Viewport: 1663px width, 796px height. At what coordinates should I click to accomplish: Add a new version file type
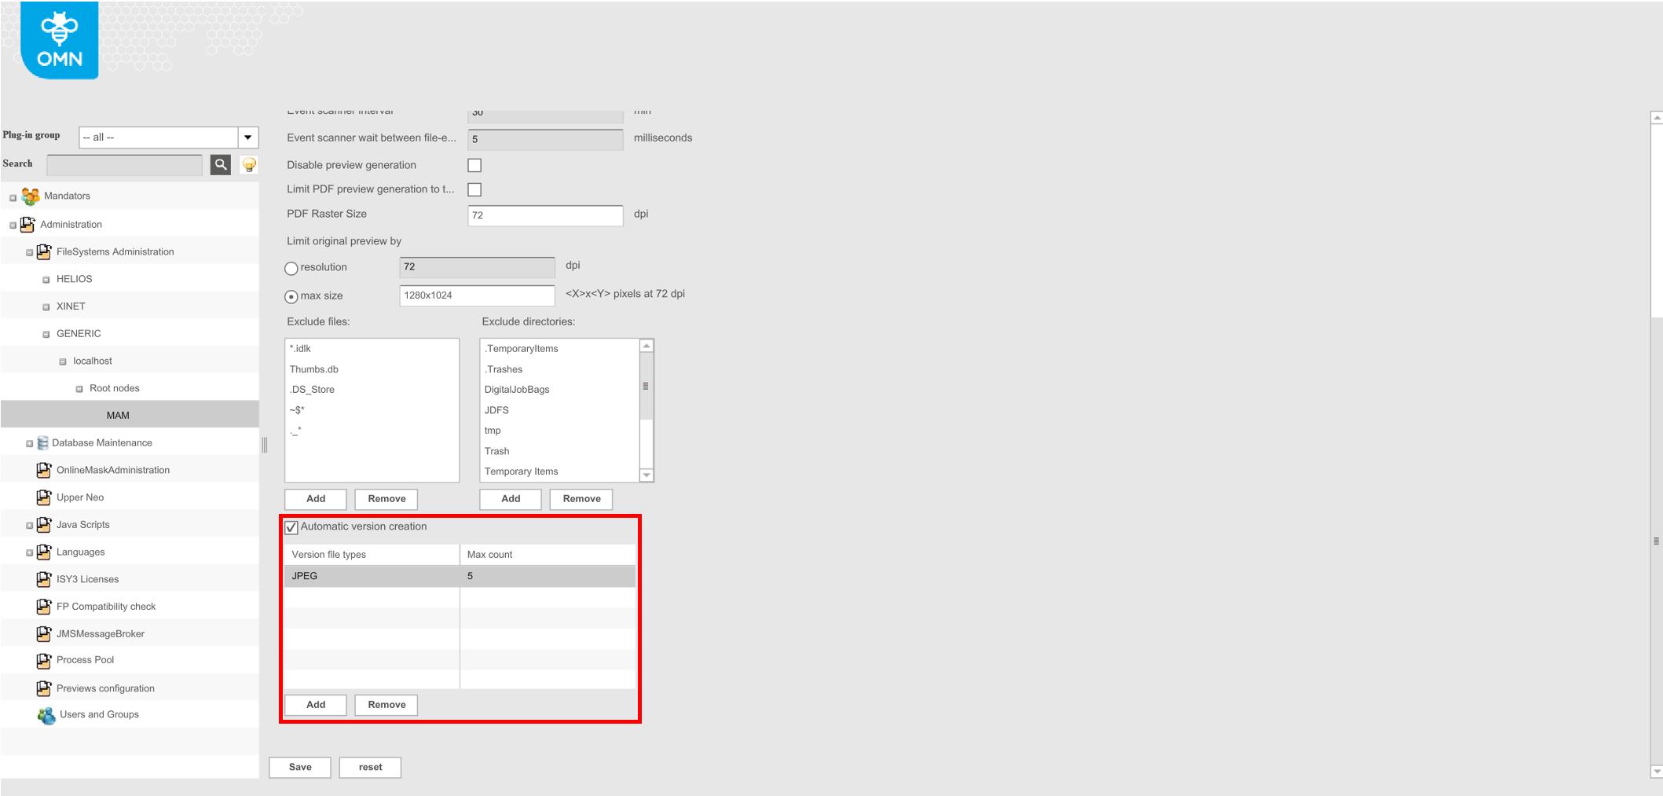(314, 704)
